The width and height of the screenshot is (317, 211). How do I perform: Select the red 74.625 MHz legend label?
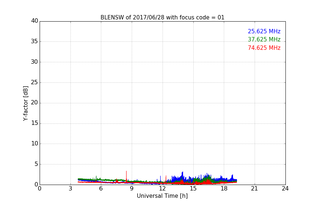[x=264, y=48]
